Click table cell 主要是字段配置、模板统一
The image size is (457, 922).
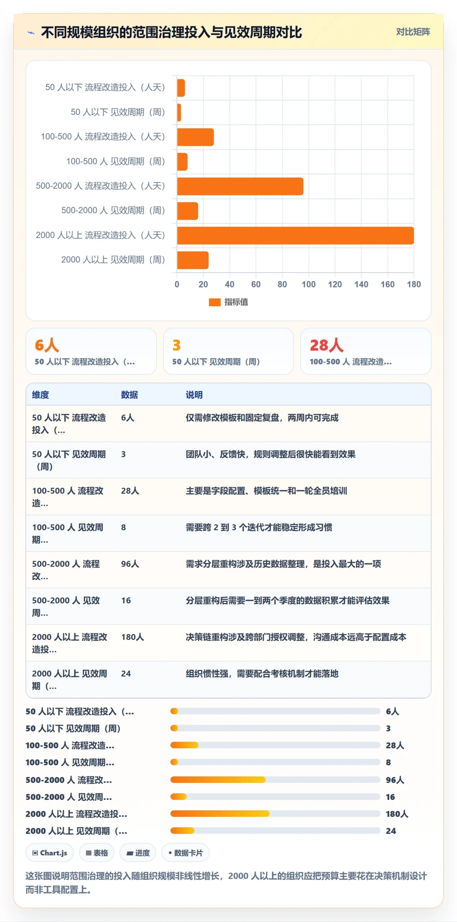pyautogui.click(x=266, y=491)
